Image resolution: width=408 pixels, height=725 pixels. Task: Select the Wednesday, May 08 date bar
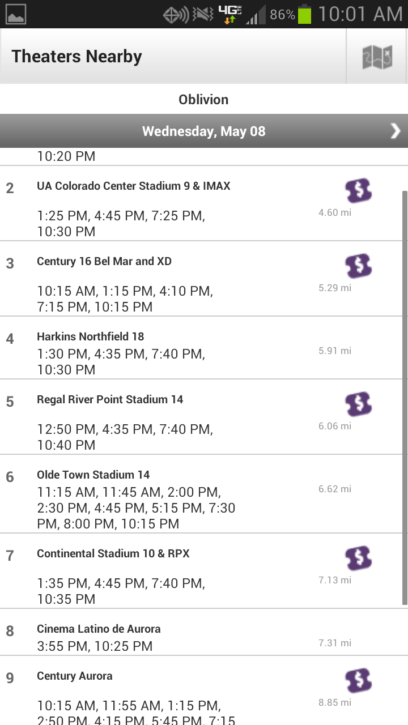point(203,131)
